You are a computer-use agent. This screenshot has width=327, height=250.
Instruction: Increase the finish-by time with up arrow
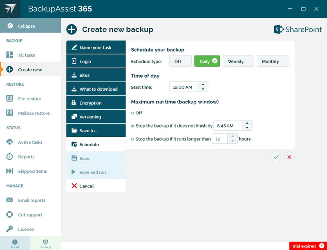click(x=247, y=123)
